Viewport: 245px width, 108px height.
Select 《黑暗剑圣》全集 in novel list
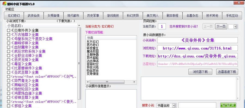pos(24,85)
